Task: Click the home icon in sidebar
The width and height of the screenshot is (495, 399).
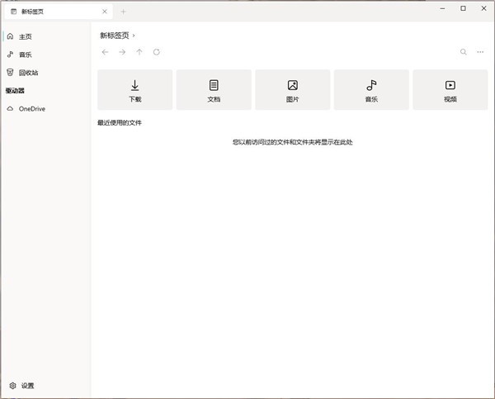Action: click(10, 36)
